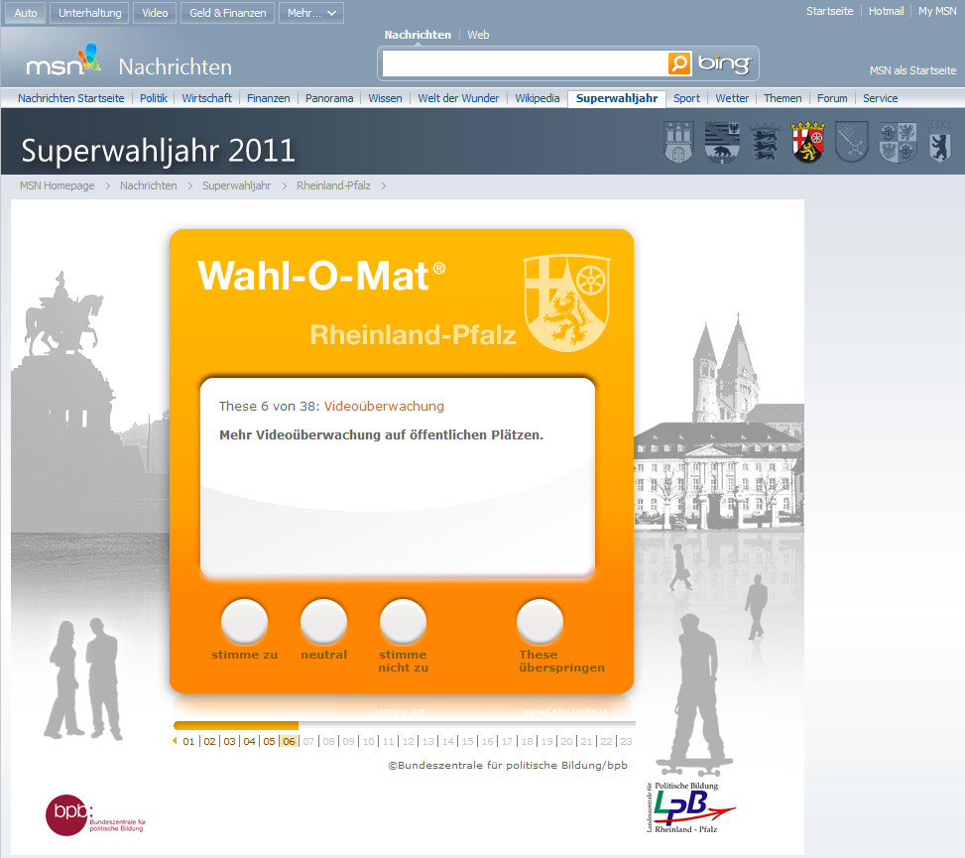Click 'Superwahljahr' in the breadcrumb trail
This screenshot has width=965, height=858.
click(x=236, y=185)
